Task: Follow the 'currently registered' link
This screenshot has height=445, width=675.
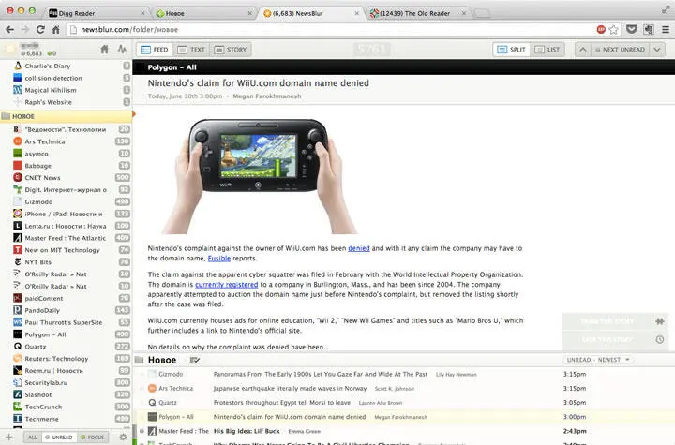Action: 227,285
